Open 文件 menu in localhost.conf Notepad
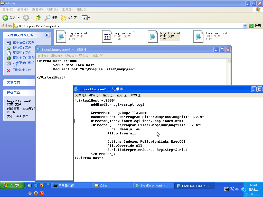The width and height of the screenshot is (263, 197). (43, 56)
